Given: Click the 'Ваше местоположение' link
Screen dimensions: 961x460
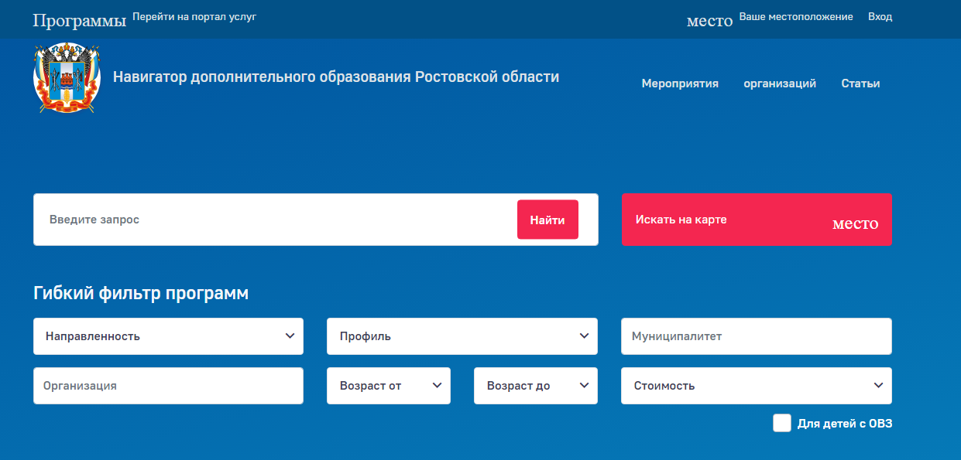Looking at the screenshot, I should (796, 16).
